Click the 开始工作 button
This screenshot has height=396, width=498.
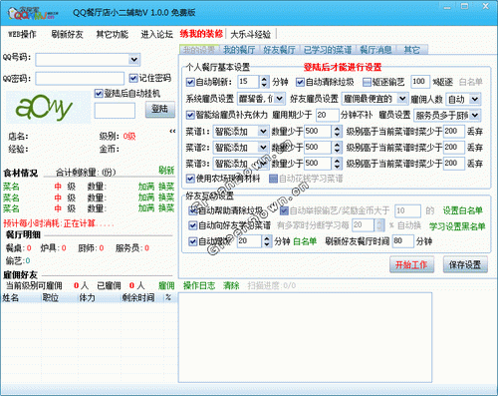tap(411, 264)
